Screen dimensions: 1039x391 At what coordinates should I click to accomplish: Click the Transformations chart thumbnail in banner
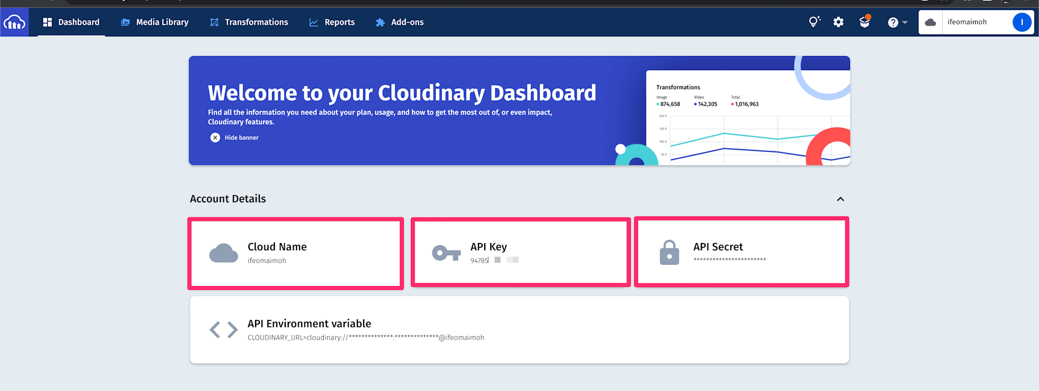tap(748, 118)
